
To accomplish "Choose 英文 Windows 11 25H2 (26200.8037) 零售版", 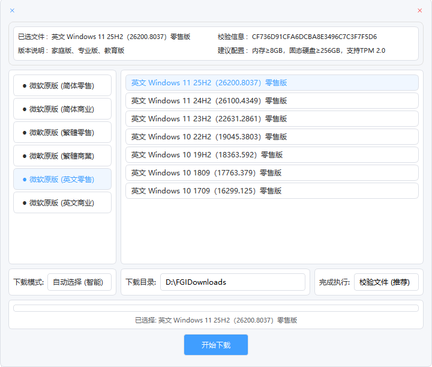I will [272, 83].
